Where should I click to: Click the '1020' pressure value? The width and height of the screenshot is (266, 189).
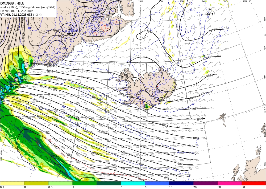[70, 34]
